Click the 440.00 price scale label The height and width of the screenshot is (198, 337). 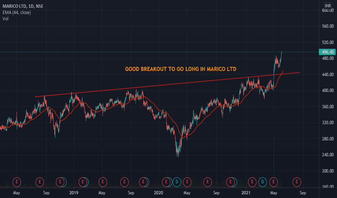click(328, 75)
